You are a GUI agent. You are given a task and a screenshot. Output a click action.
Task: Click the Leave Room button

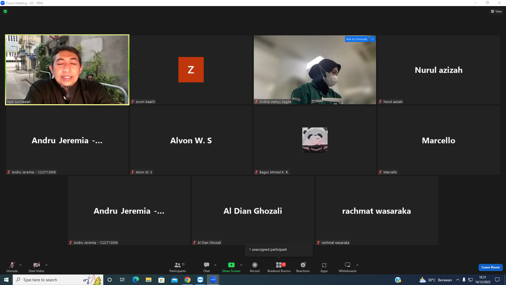490,267
